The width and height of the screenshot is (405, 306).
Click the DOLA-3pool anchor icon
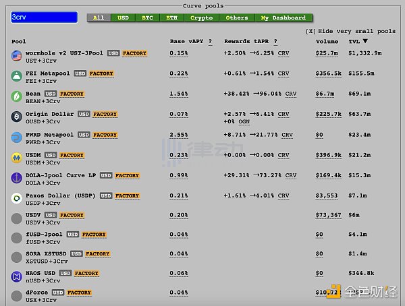[17, 178]
